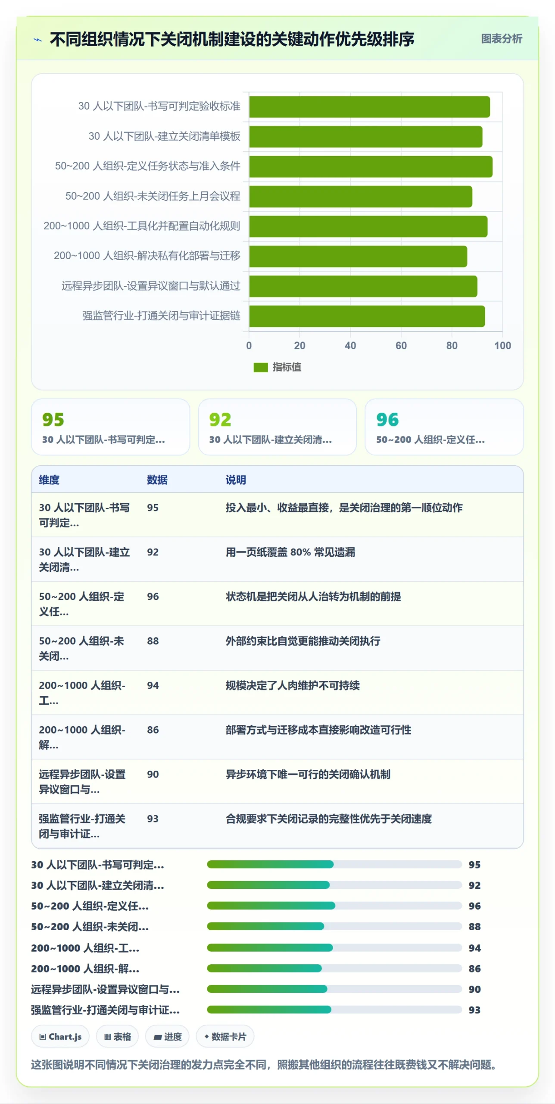Click the chart bar for 50~200 人组织-定义任务状态与准入条件
The height and width of the screenshot is (1104, 555).
tap(371, 167)
